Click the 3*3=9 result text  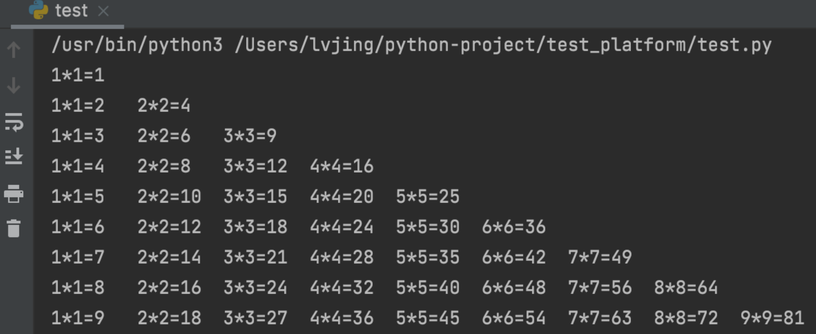pyautogui.click(x=250, y=136)
